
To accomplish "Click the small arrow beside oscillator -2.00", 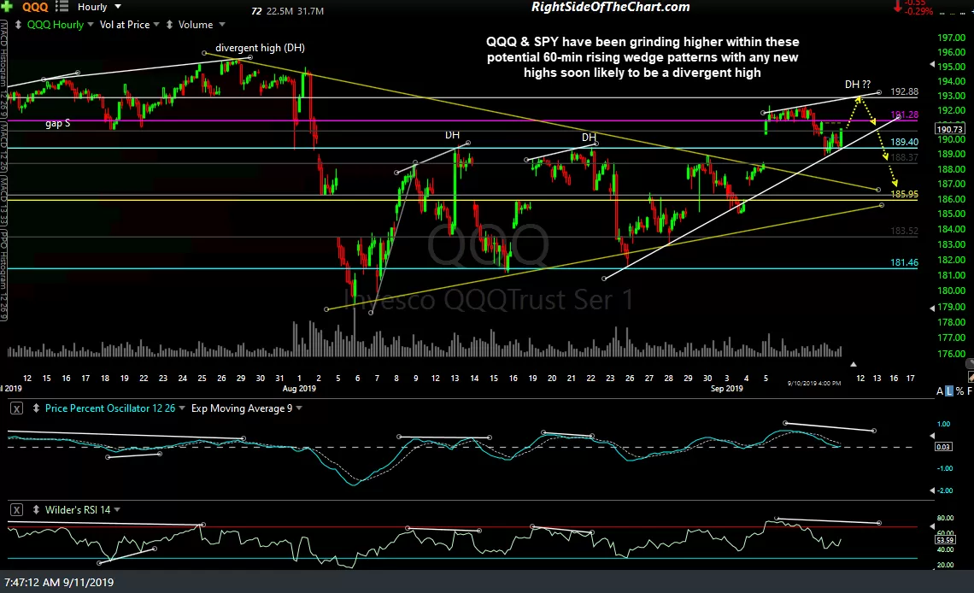I will pyautogui.click(x=932, y=490).
